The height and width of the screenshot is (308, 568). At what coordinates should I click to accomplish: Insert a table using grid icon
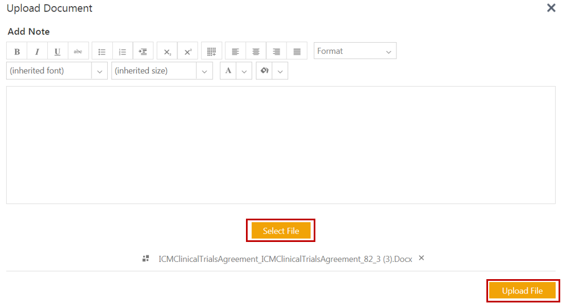click(212, 52)
